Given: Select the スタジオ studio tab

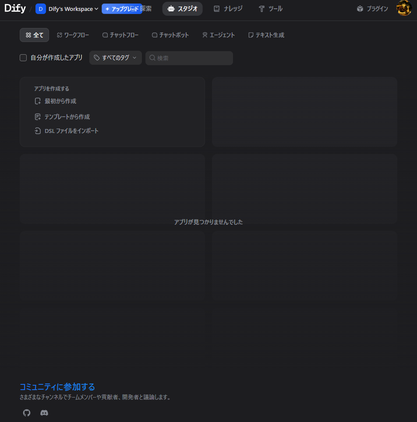Looking at the screenshot, I should pos(183,9).
